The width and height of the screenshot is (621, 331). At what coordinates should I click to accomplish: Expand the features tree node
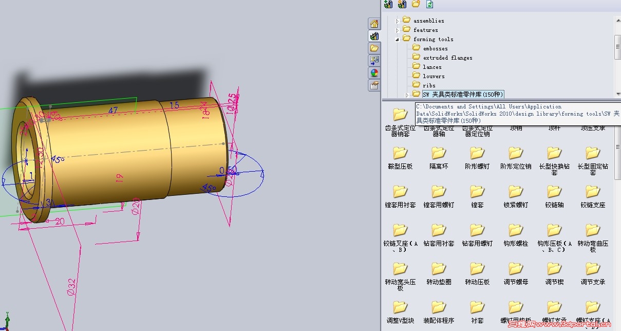397,30
